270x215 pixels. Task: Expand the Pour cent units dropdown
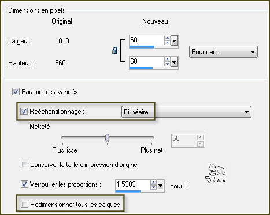pos(223,52)
